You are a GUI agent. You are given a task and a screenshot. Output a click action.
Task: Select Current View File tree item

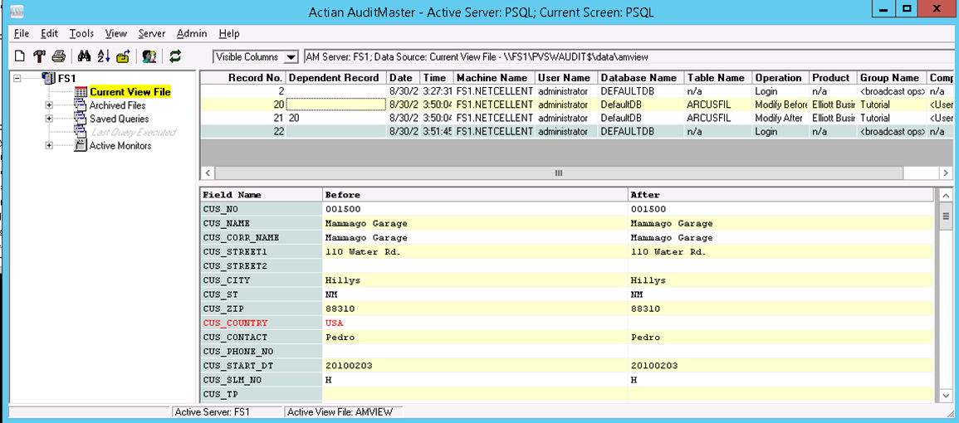[x=130, y=92]
